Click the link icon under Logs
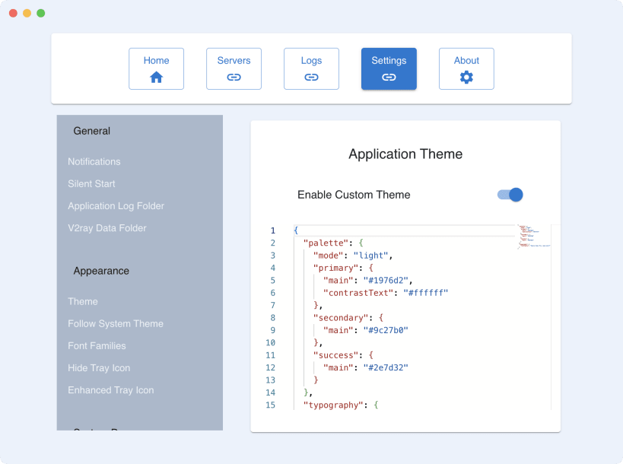The height and width of the screenshot is (464, 623). [x=311, y=77]
